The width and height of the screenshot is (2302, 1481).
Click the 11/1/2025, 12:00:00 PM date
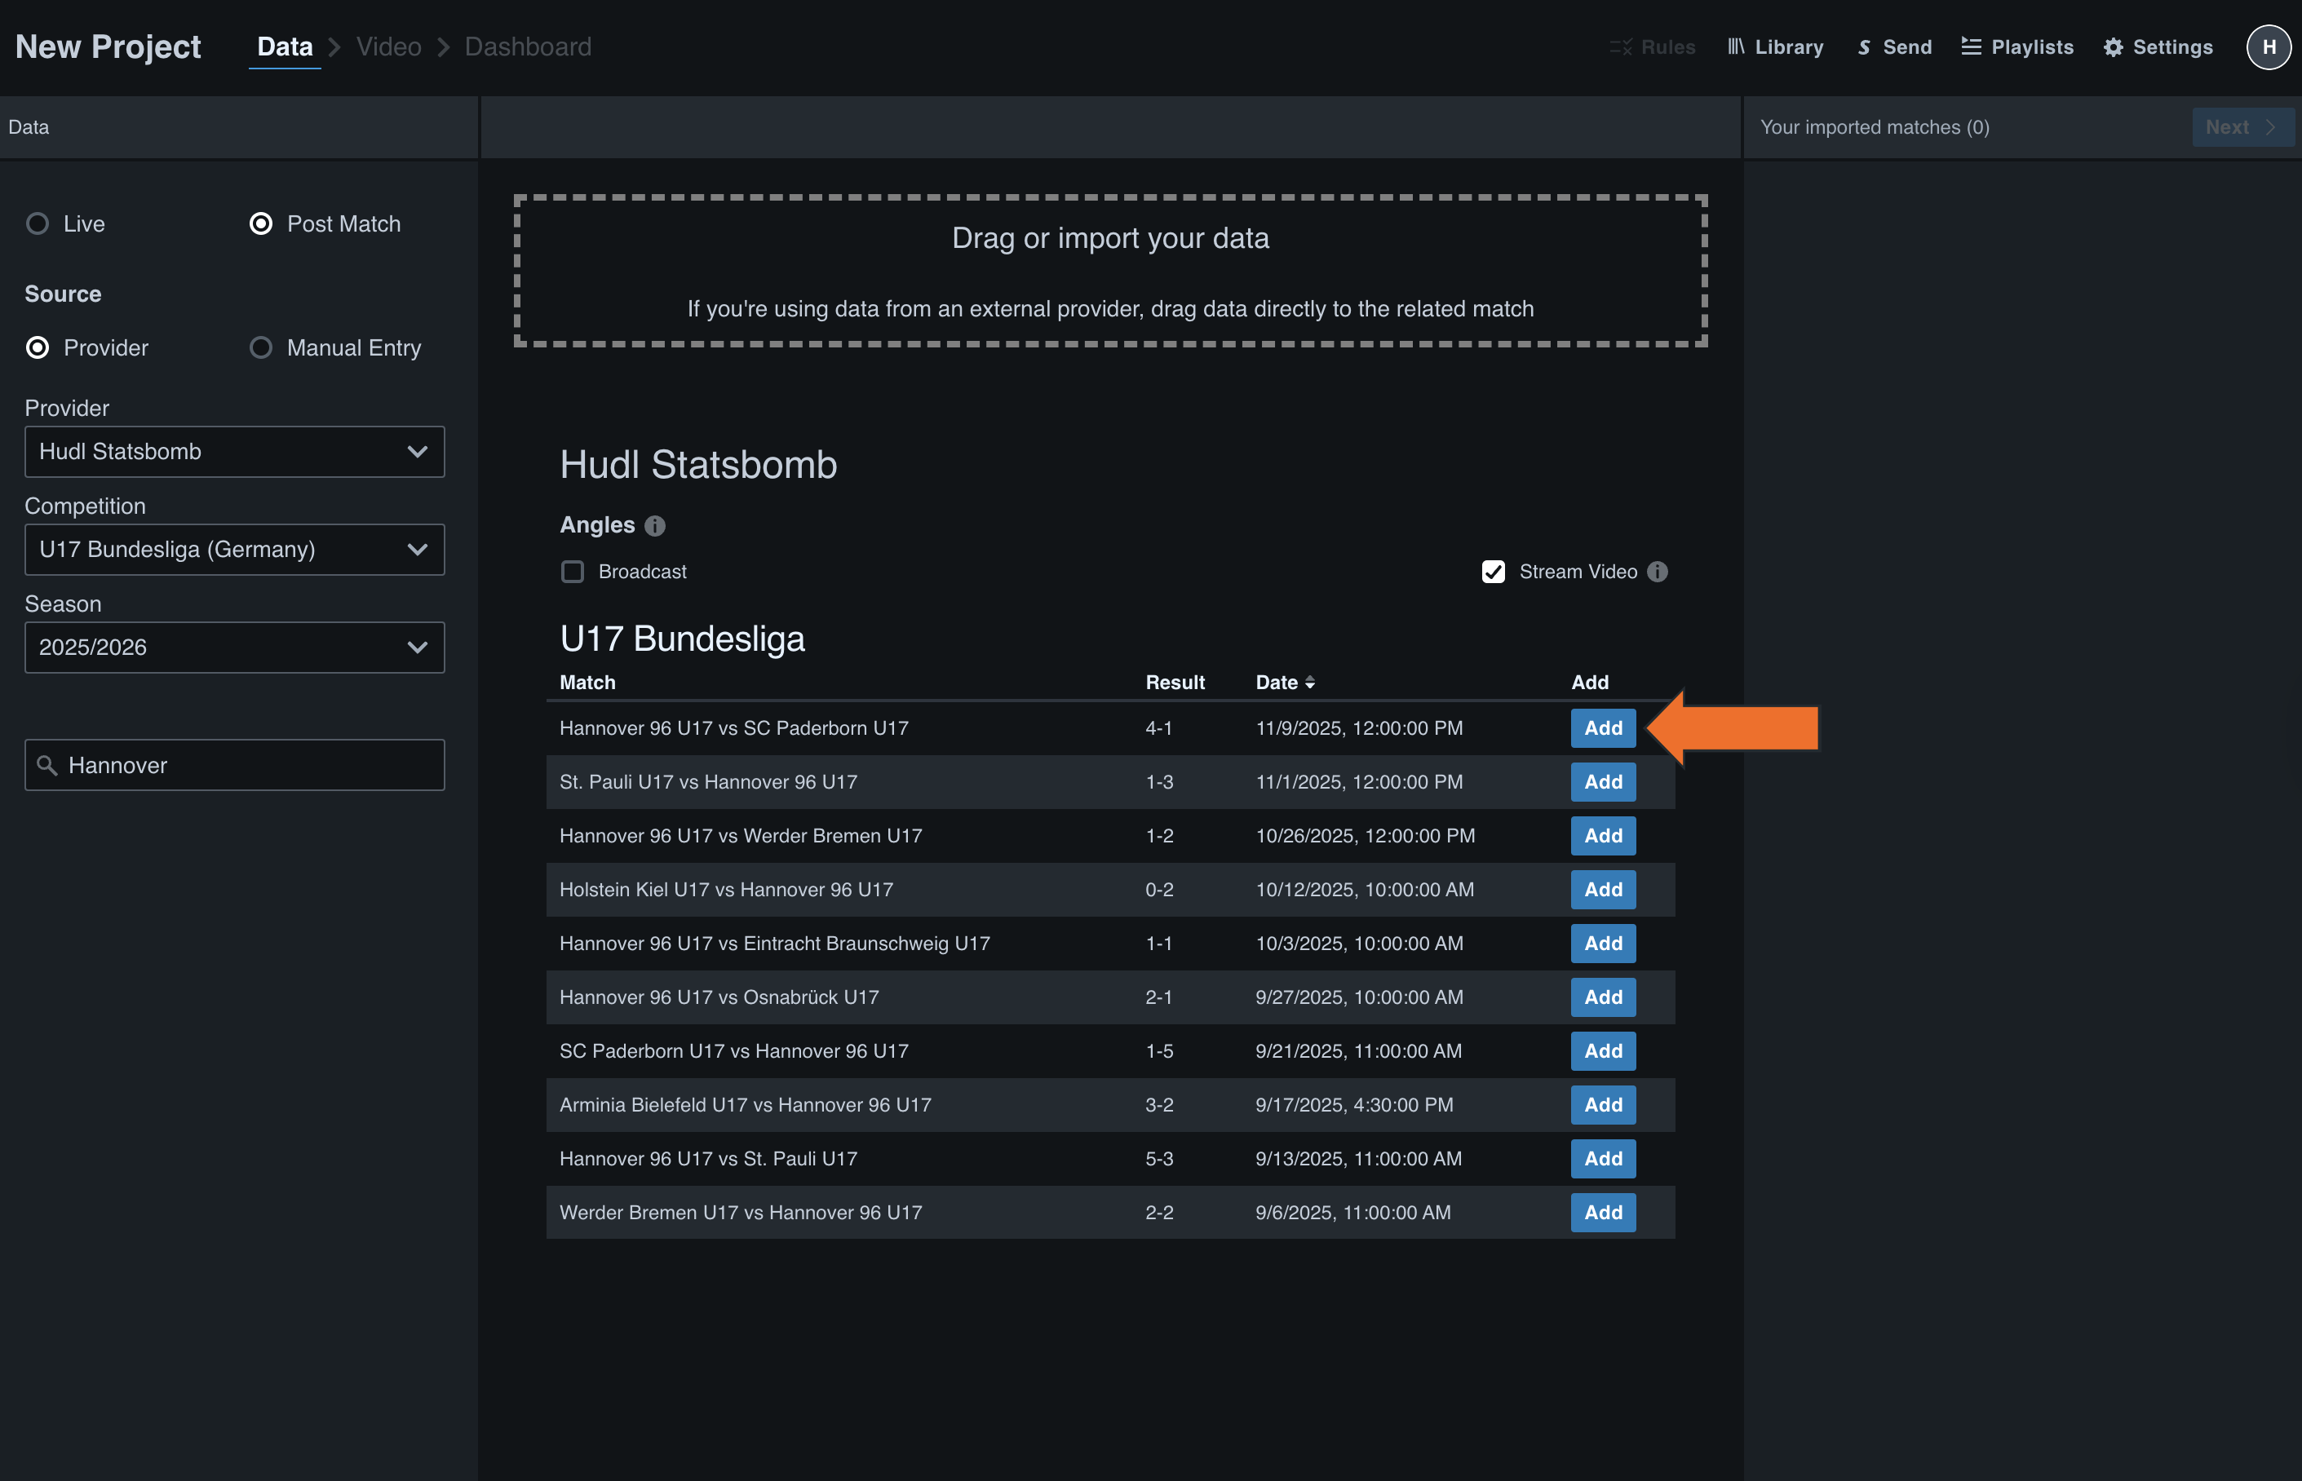1358,783
